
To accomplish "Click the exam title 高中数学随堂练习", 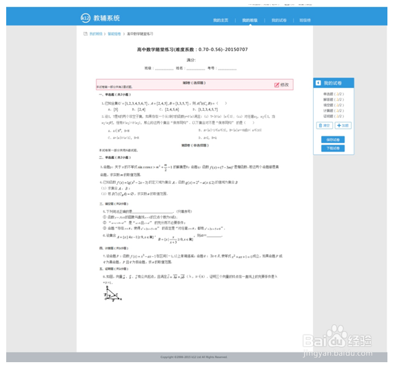I will 192,50.
